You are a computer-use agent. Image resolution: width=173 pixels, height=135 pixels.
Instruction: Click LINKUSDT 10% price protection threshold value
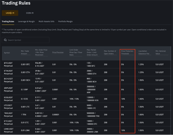coord(123,131)
